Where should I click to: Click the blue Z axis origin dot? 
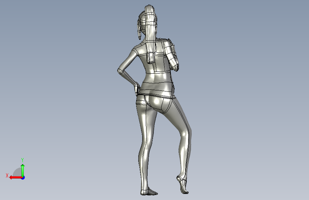(x=23, y=178)
